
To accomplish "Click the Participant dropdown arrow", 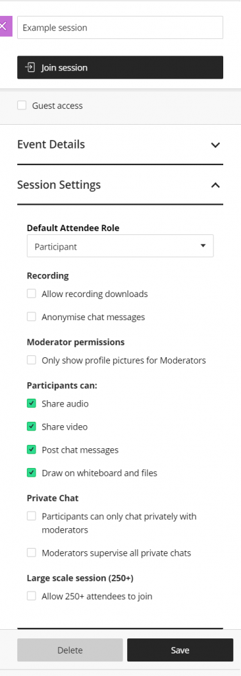I will [x=203, y=246].
